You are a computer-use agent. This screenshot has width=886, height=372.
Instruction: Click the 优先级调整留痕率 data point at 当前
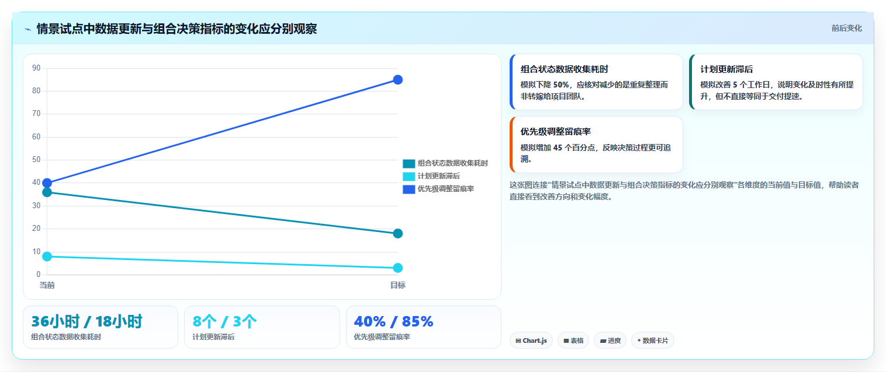(47, 183)
